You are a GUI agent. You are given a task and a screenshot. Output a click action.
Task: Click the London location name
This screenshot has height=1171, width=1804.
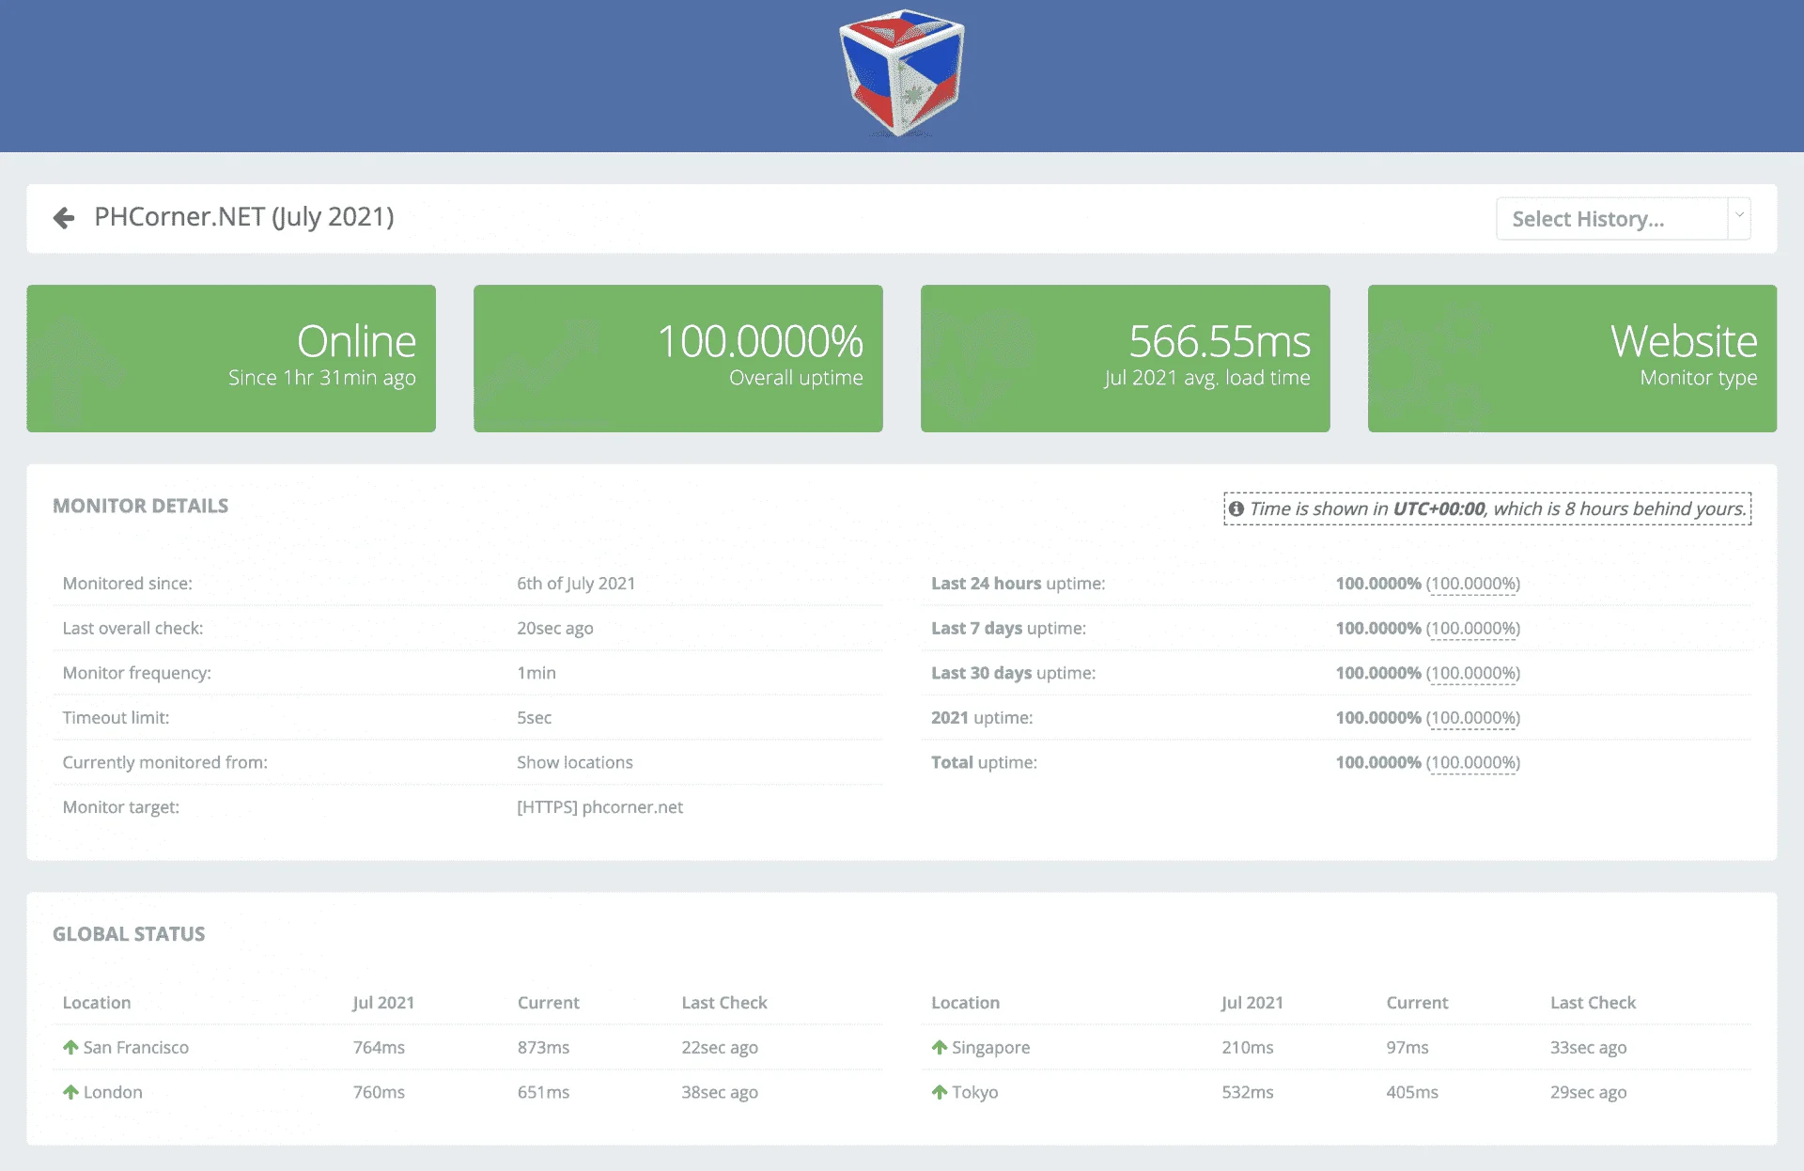(x=113, y=1092)
